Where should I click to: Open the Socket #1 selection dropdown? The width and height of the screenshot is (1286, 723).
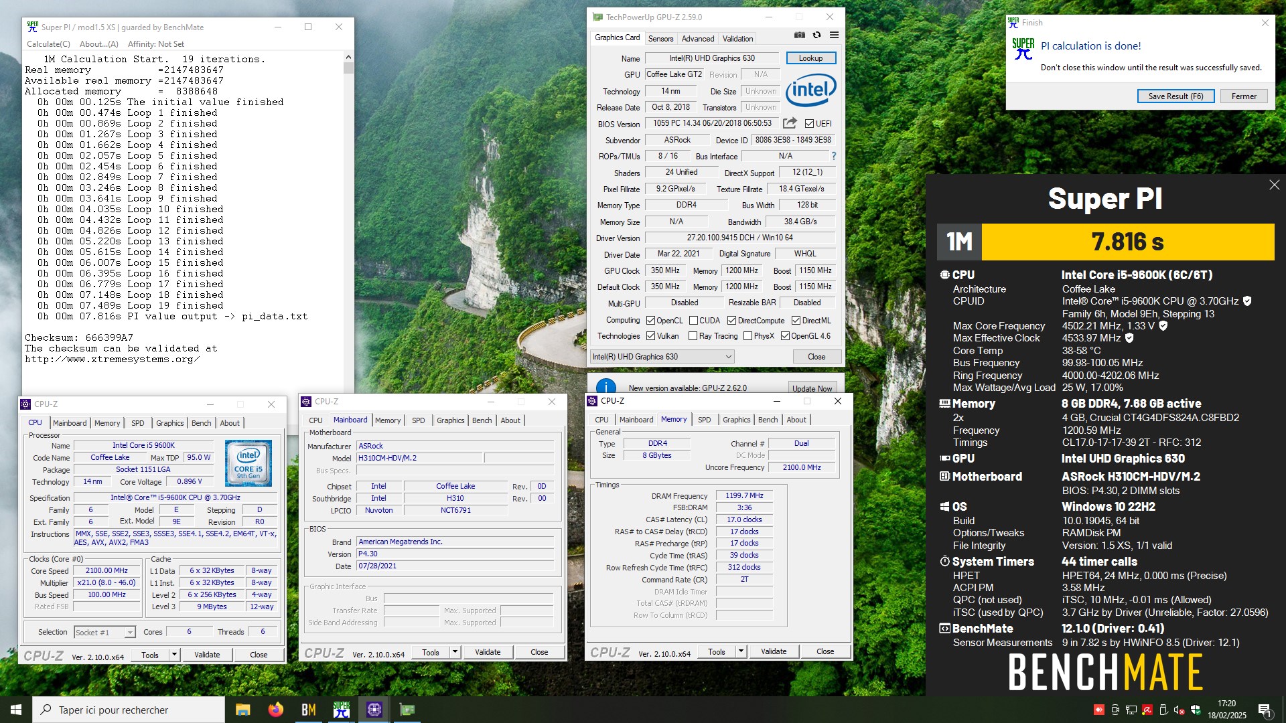pos(104,632)
